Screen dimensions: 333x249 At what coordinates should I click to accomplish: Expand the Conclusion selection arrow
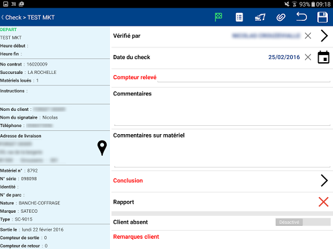pos(324,180)
